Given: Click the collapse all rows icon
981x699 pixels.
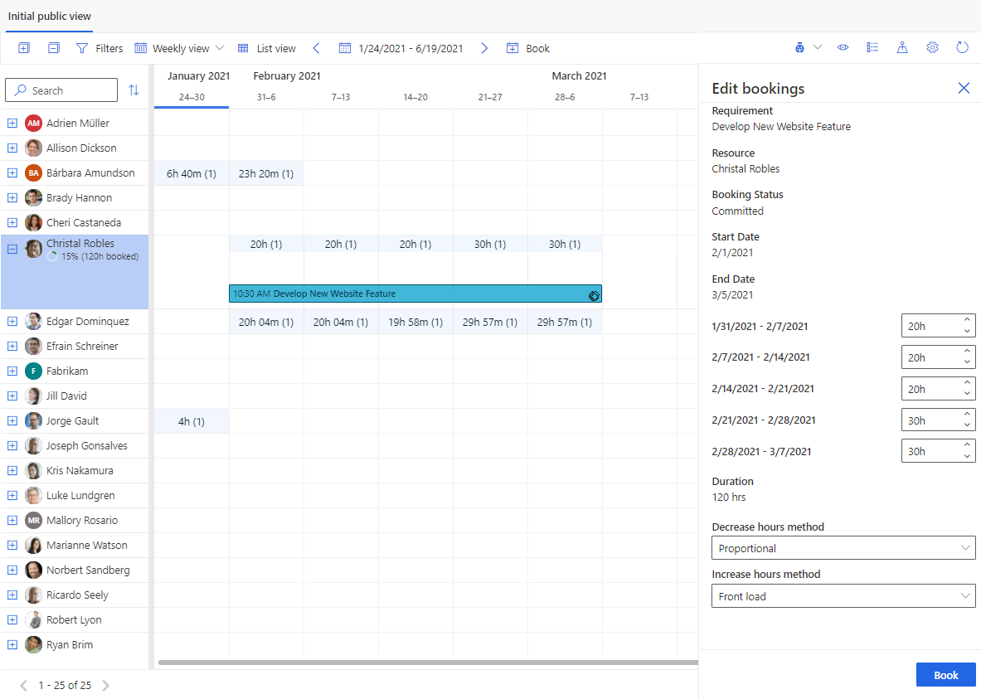Looking at the screenshot, I should tap(54, 48).
